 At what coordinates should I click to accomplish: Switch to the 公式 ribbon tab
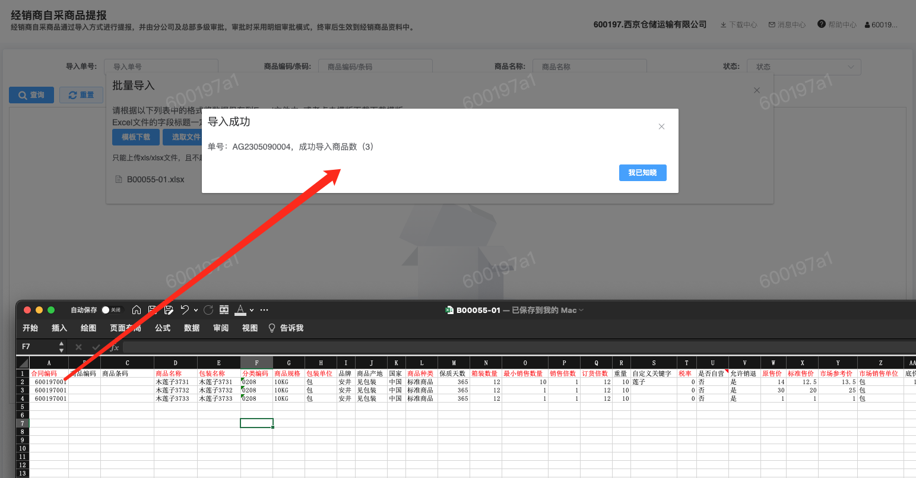pos(163,328)
